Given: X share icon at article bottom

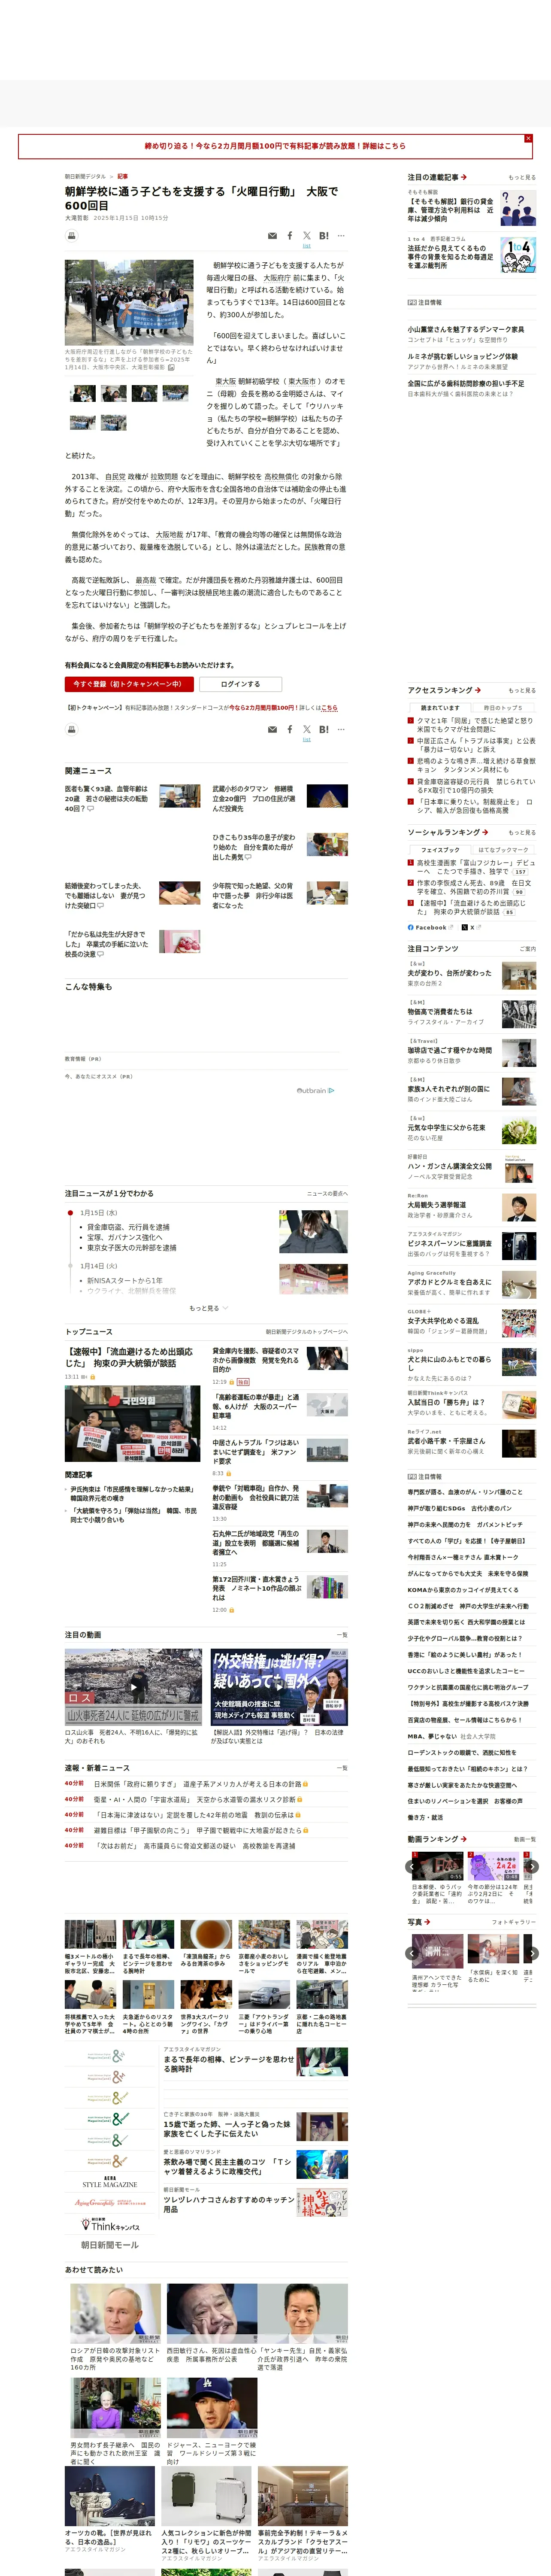Looking at the screenshot, I should click(307, 729).
